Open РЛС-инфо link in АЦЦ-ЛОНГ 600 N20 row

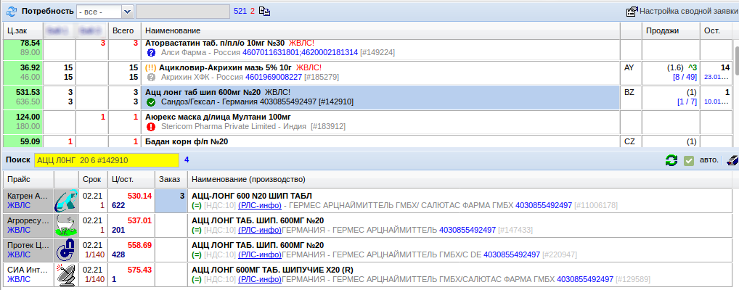tap(260, 205)
